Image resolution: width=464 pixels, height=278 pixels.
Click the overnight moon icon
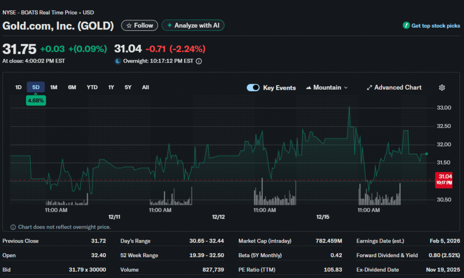point(118,61)
